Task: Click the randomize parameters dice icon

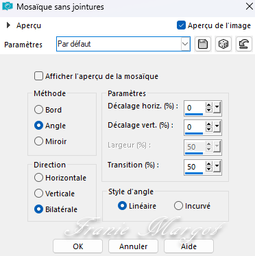Action: coord(223,44)
